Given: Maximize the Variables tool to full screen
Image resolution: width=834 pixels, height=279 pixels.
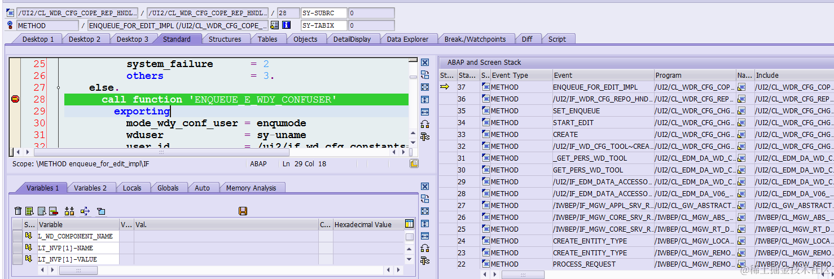Looking at the screenshot, I should (425, 211).
